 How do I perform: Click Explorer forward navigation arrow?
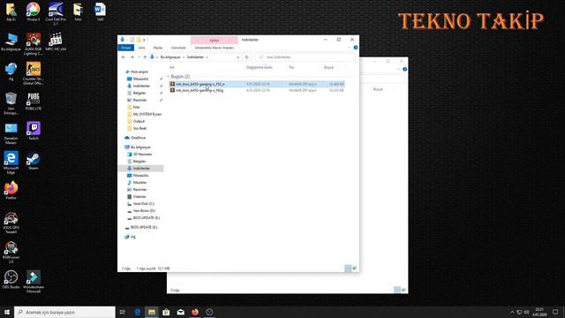coord(132,57)
